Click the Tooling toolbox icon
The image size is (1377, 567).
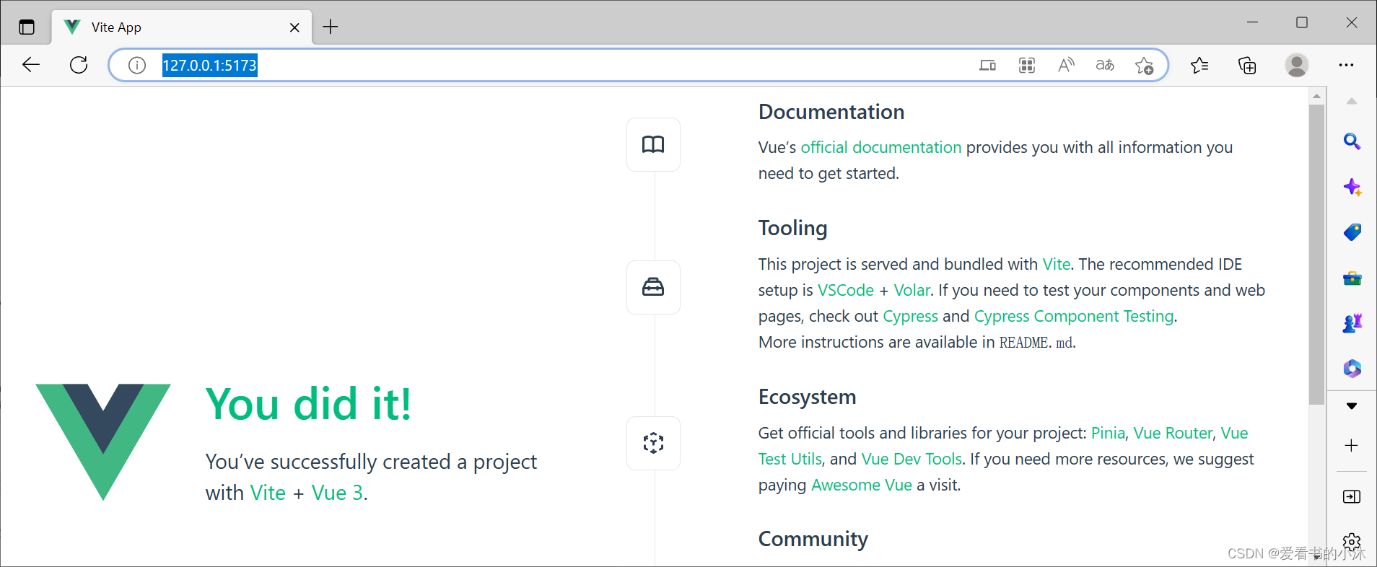pos(653,287)
